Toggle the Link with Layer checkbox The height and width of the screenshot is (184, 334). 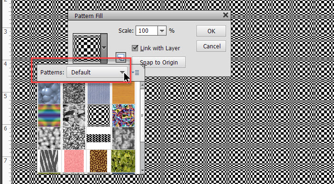click(135, 48)
